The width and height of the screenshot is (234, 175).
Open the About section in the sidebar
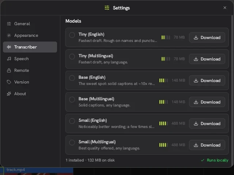pyautogui.click(x=30, y=94)
